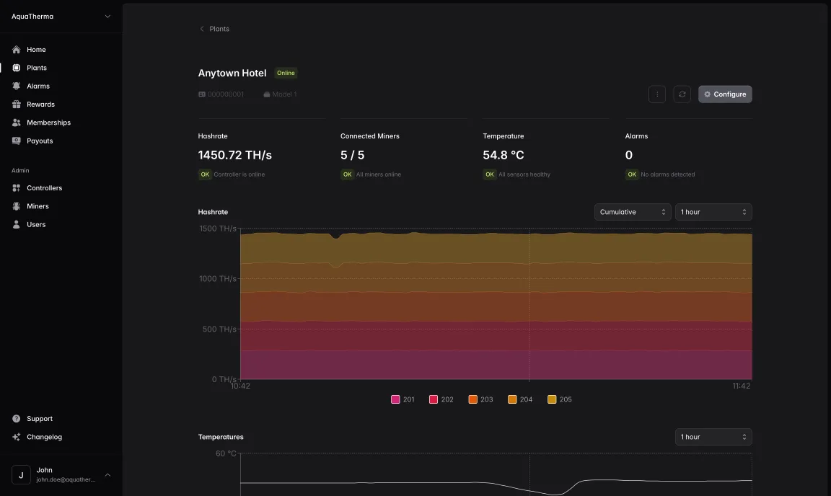Expand the AquaTherma workspace switcher
Image resolution: width=831 pixels, height=496 pixels.
point(61,16)
